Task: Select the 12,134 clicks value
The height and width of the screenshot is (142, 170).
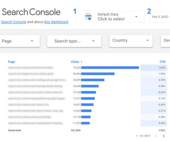Action: pos(77,117)
